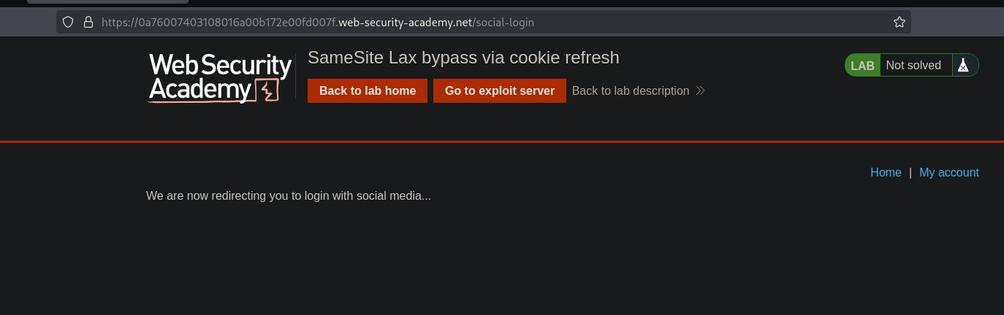Click the tracking protection shield icon
The height and width of the screenshot is (315, 1004).
69,22
